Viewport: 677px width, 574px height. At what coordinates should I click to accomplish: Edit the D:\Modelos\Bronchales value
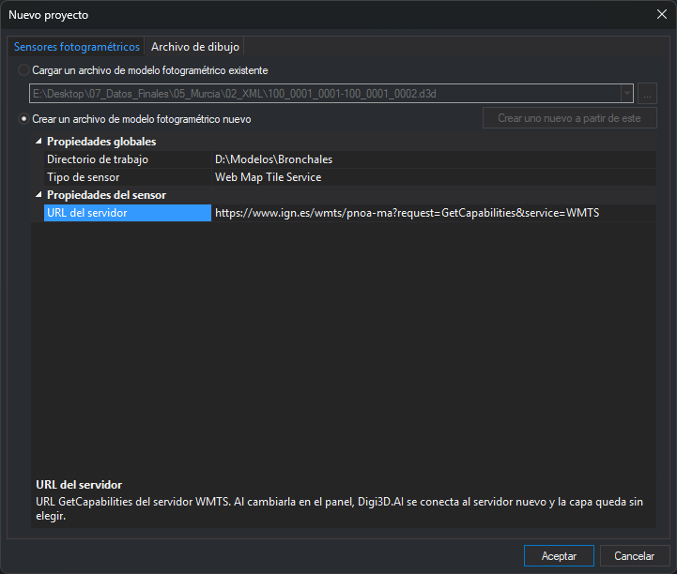coord(434,159)
